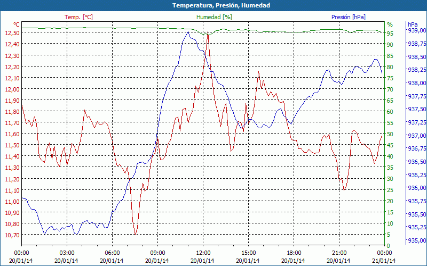This screenshot has height=266, width=427.
Task: Click pressure axis value 938,75
Action: [416, 43]
